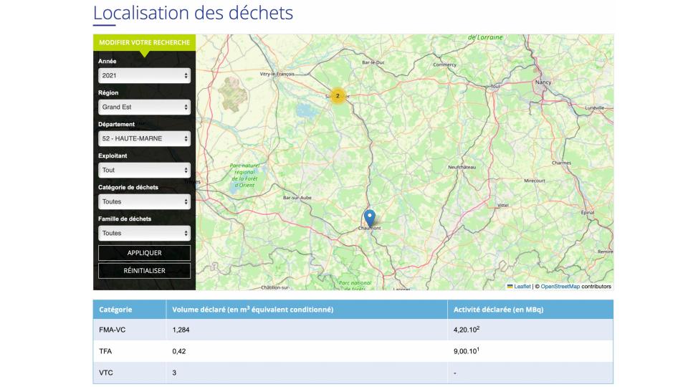
Task: Click the Bar-sur-Aube map label
Action: pyautogui.click(x=297, y=198)
